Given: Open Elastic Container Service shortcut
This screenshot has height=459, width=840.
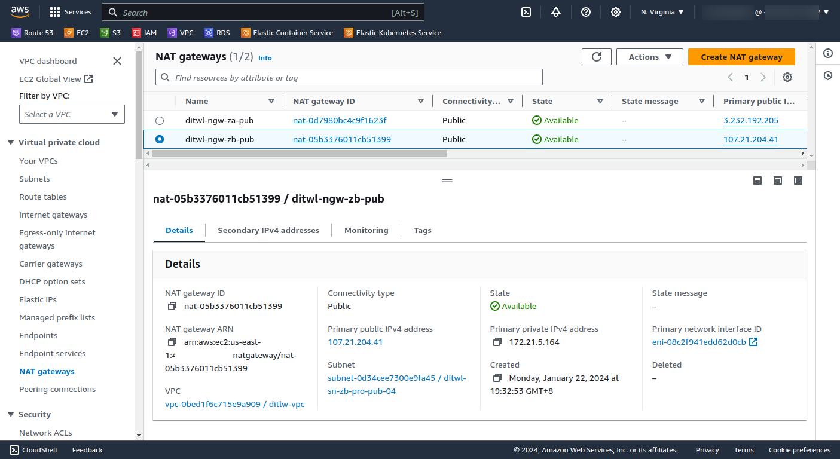Looking at the screenshot, I should coord(287,33).
